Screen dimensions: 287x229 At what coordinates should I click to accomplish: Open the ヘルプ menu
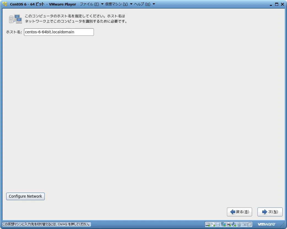coord(142,4)
